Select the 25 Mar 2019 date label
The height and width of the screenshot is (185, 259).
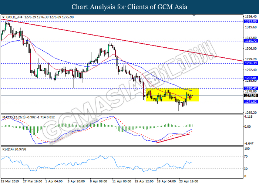point(10,181)
